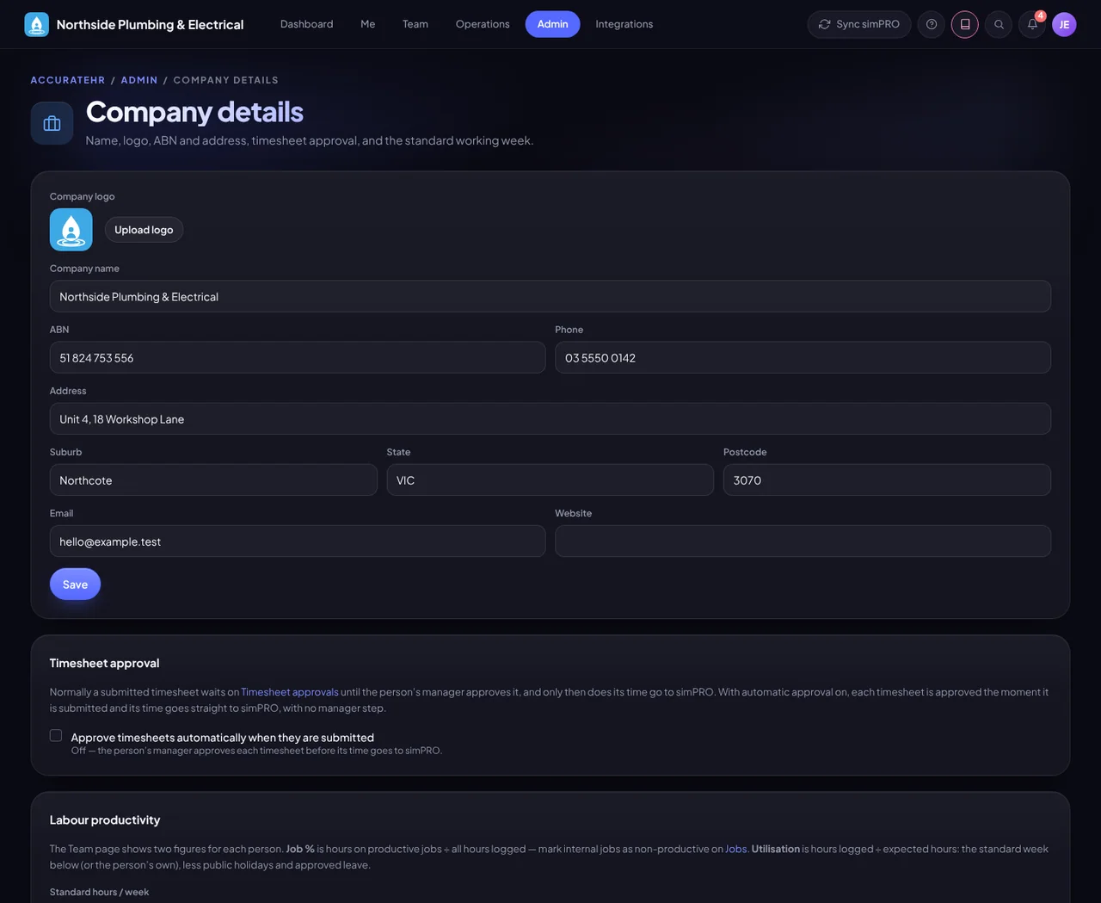Click the Upload logo button

pos(144,230)
